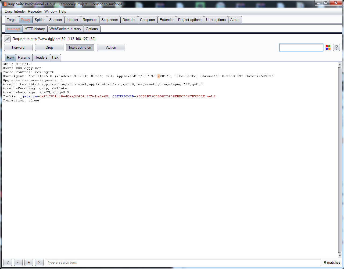
Task: Open the Scanner tab
Action: pyautogui.click(x=56, y=20)
